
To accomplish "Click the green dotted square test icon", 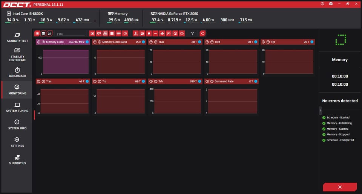I will coord(341,40).
